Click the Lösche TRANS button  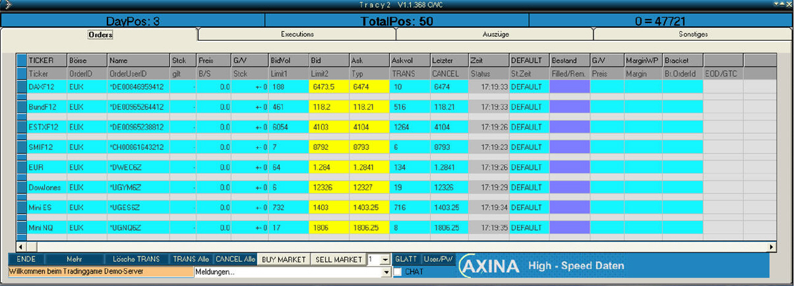tap(137, 260)
